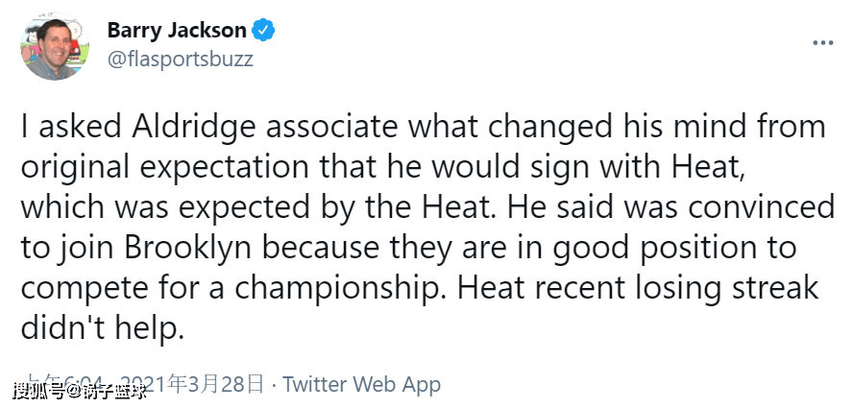The image size is (853, 409).
Task: Click the word Brooklyn in the tweet
Action: (189, 248)
